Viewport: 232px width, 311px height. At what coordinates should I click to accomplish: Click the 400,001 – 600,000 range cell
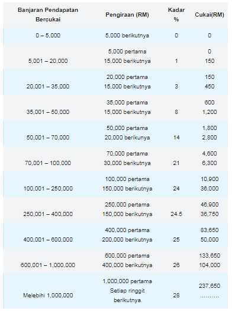(48, 240)
